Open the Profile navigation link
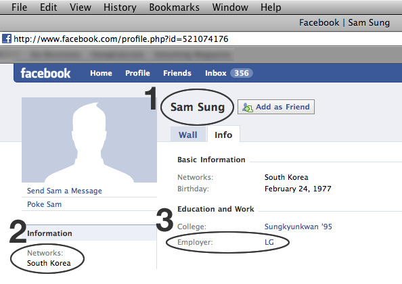Viewport: 402px width, 284px height. (x=137, y=73)
